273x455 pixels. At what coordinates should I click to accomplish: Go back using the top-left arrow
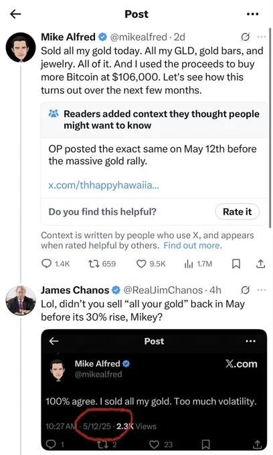coord(15,13)
